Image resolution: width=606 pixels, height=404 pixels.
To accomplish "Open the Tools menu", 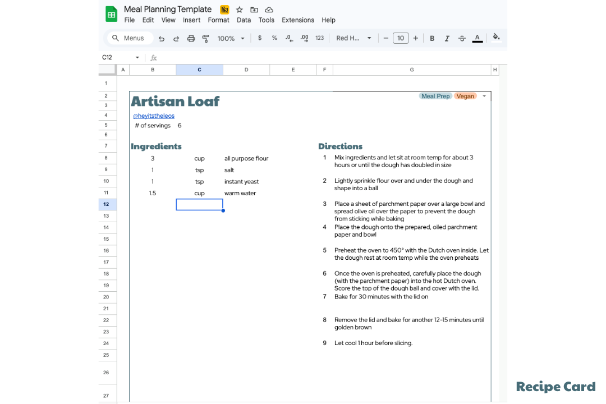I will point(267,20).
